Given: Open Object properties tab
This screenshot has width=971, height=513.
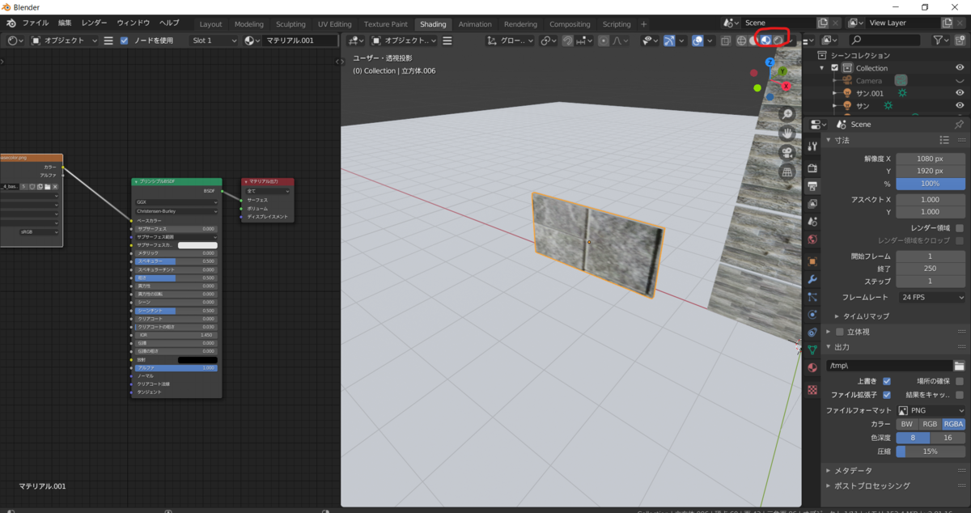Looking at the screenshot, I should coord(812,261).
